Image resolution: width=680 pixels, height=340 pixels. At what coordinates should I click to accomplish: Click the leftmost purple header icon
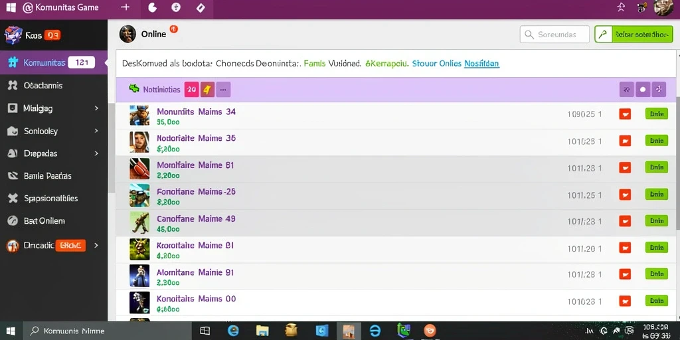point(626,90)
